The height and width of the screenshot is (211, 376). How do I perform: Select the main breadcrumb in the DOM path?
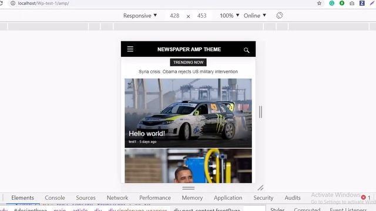[59, 210]
